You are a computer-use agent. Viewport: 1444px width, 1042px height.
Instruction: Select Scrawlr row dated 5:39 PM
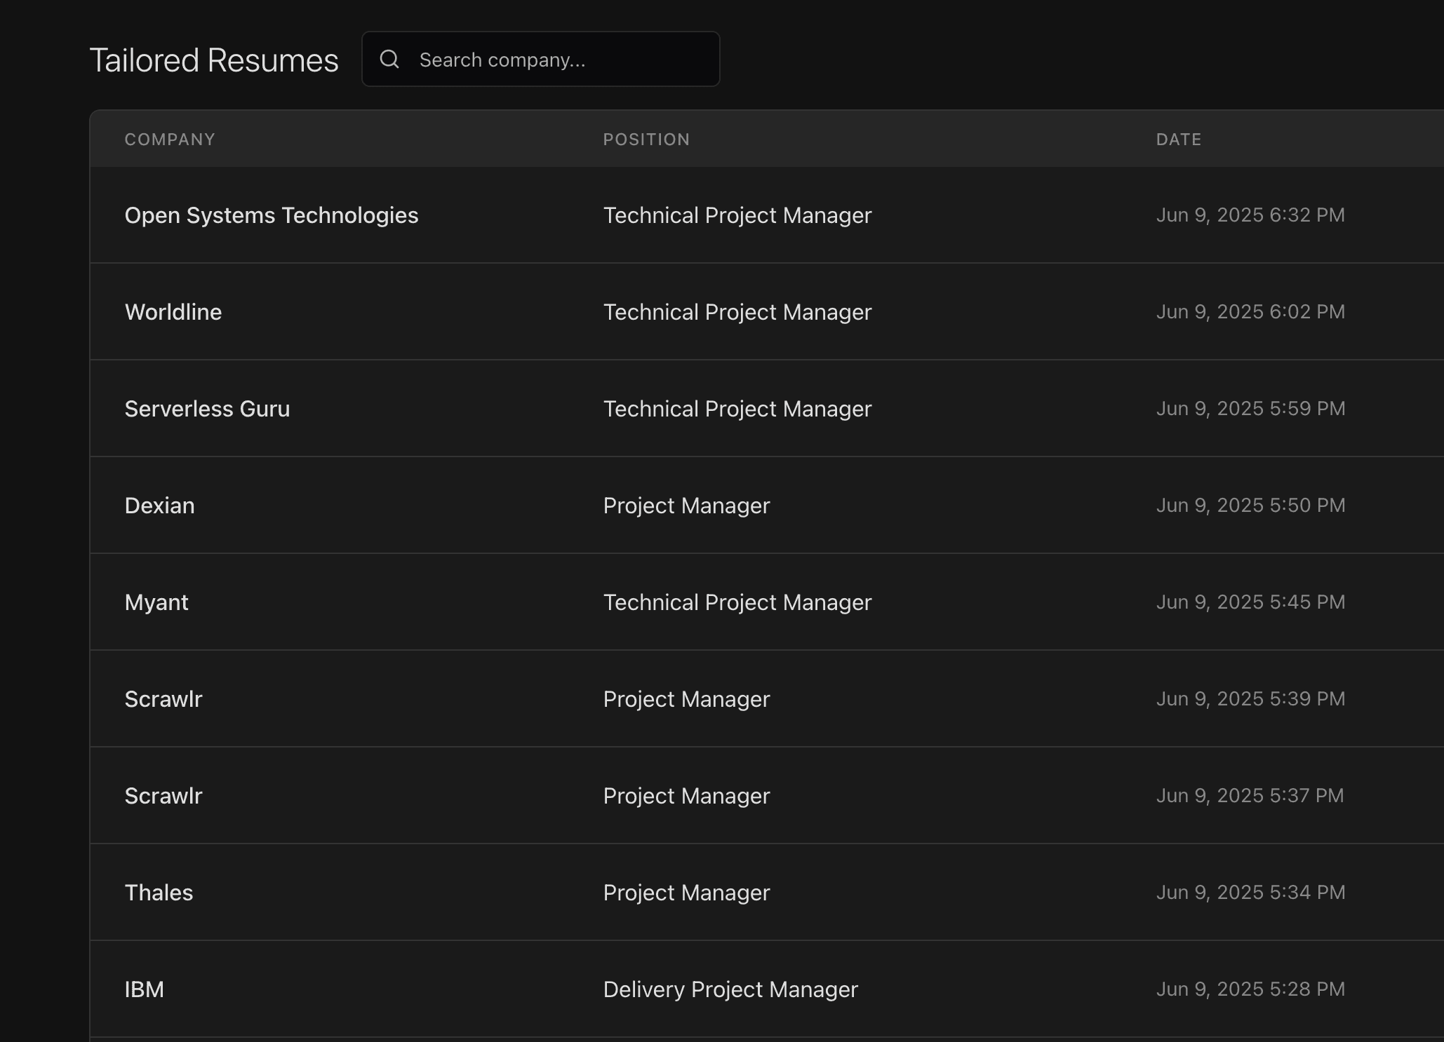(x=767, y=699)
